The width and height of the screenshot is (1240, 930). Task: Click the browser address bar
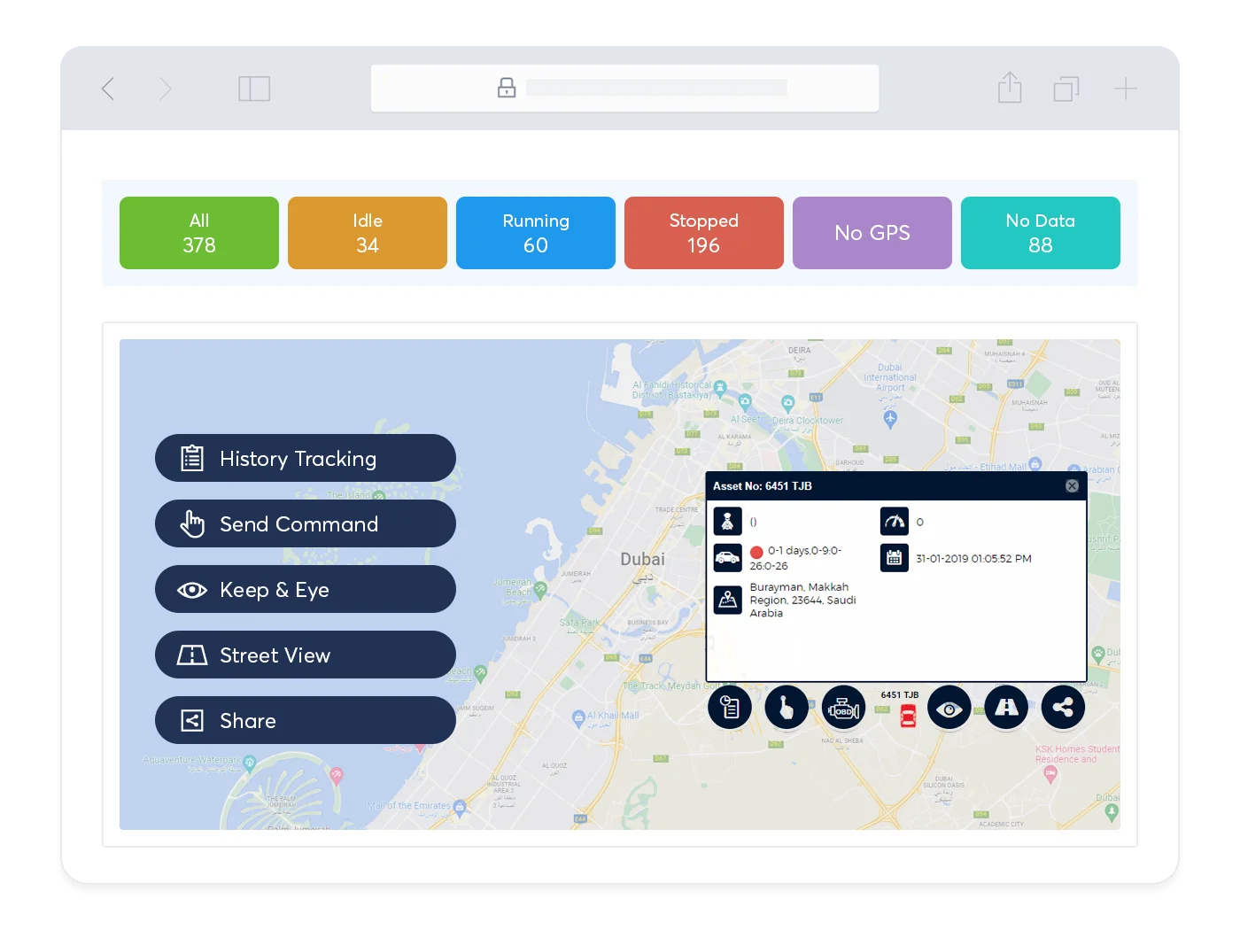624,89
